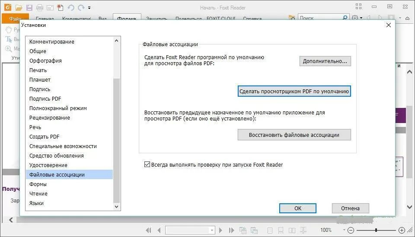
Task: Click the magnifier search icon
Action: [x=345, y=18]
